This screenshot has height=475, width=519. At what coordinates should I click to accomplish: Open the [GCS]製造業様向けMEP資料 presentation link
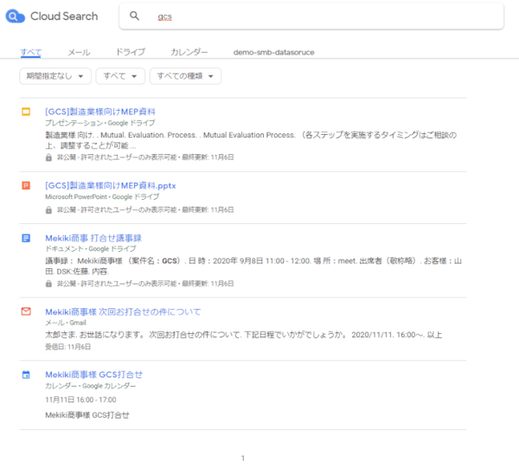point(100,112)
